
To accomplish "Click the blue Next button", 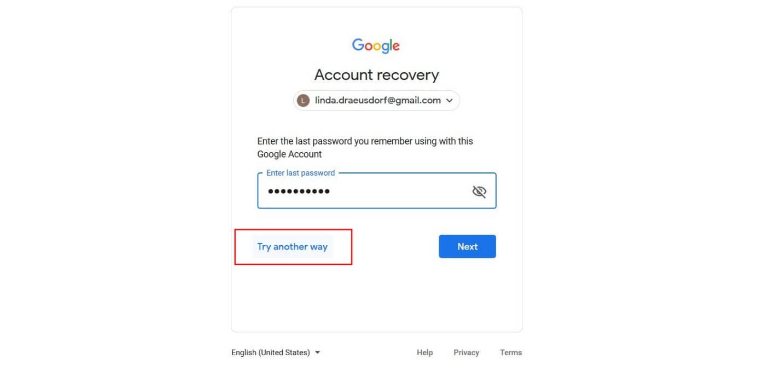I will (x=467, y=246).
